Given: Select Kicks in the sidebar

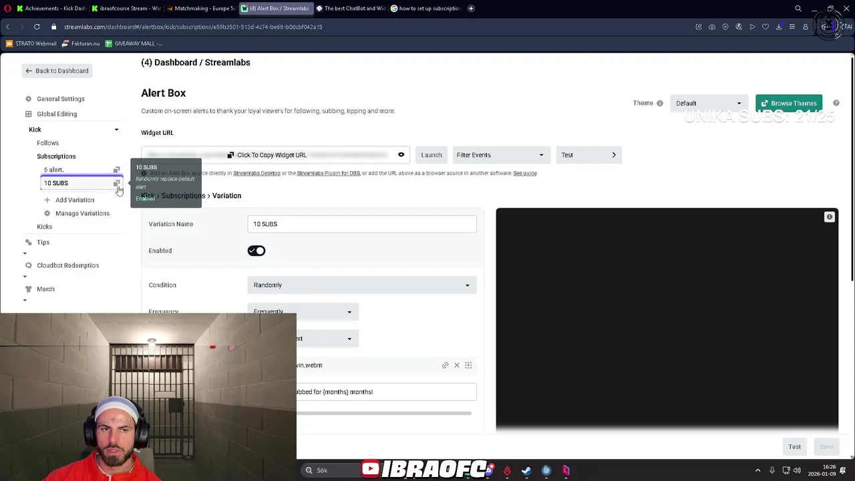Looking at the screenshot, I should click(x=44, y=226).
